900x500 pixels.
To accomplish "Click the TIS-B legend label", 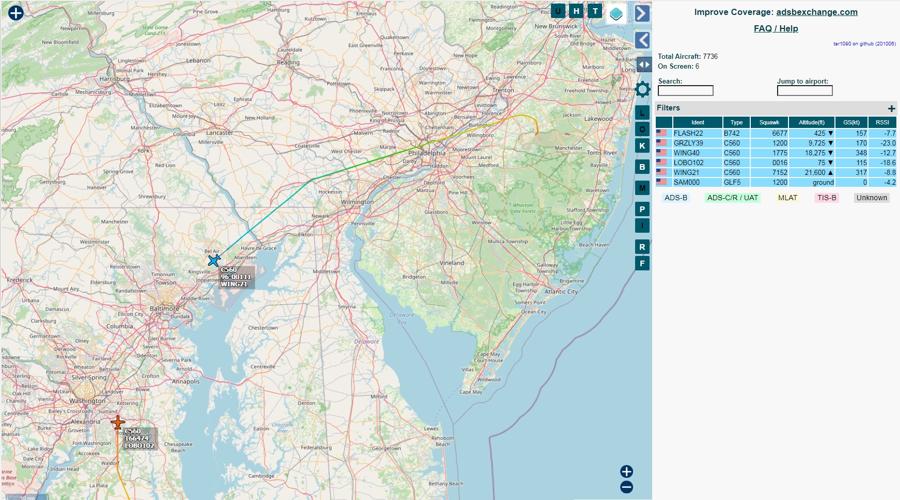I will coord(827,198).
